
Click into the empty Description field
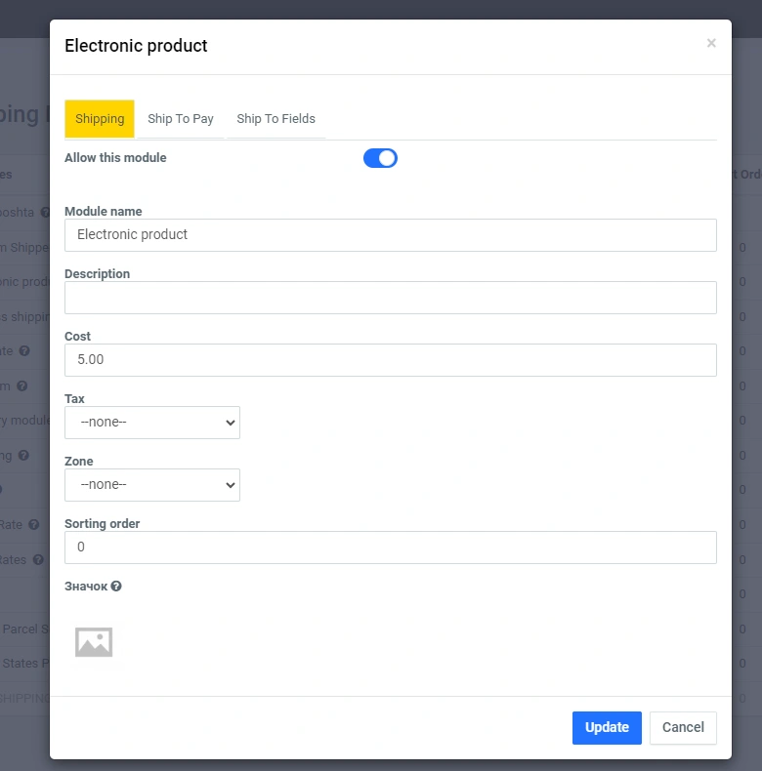pyautogui.click(x=391, y=298)
